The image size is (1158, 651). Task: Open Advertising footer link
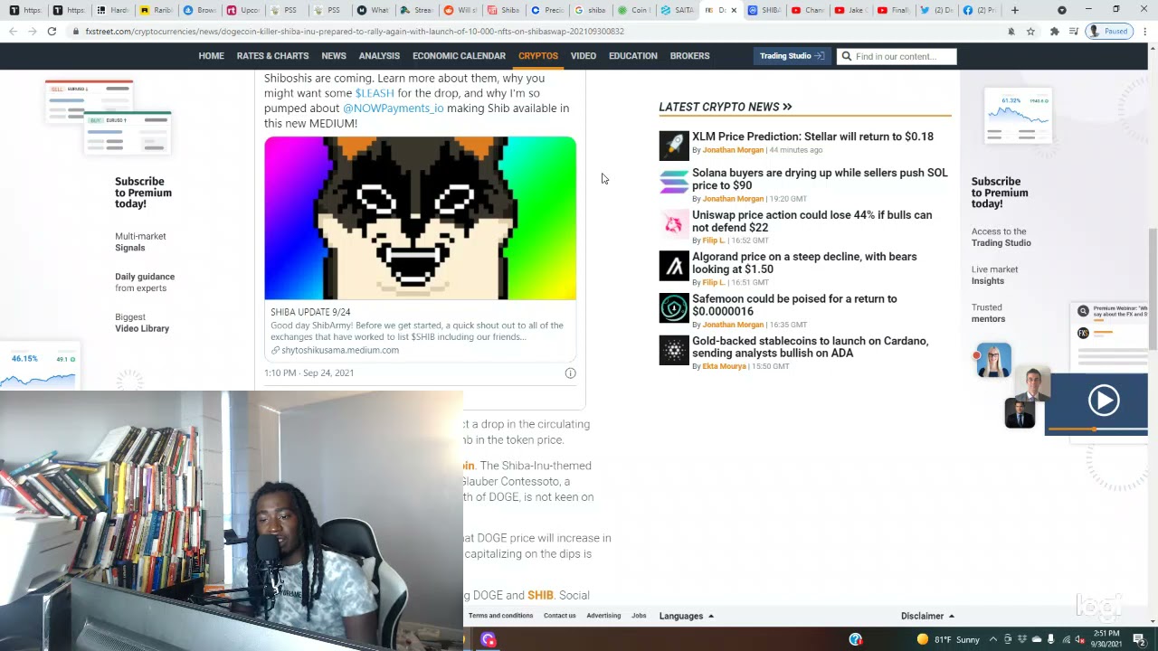pyautogui.click(x=603, y=616)
